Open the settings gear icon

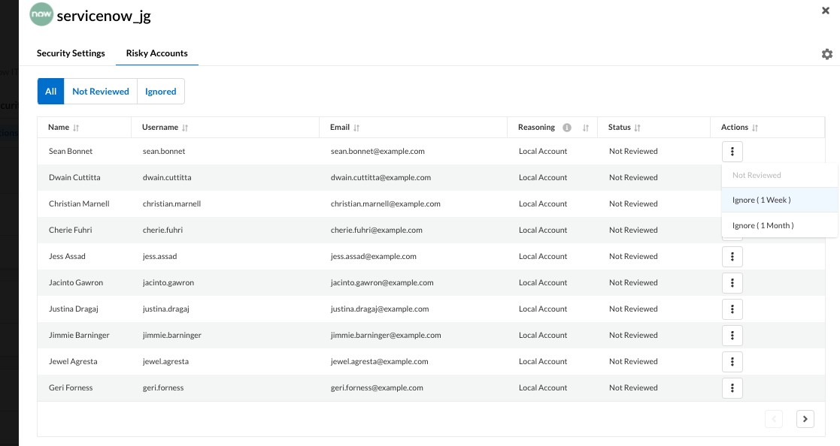tap(827, 54)
